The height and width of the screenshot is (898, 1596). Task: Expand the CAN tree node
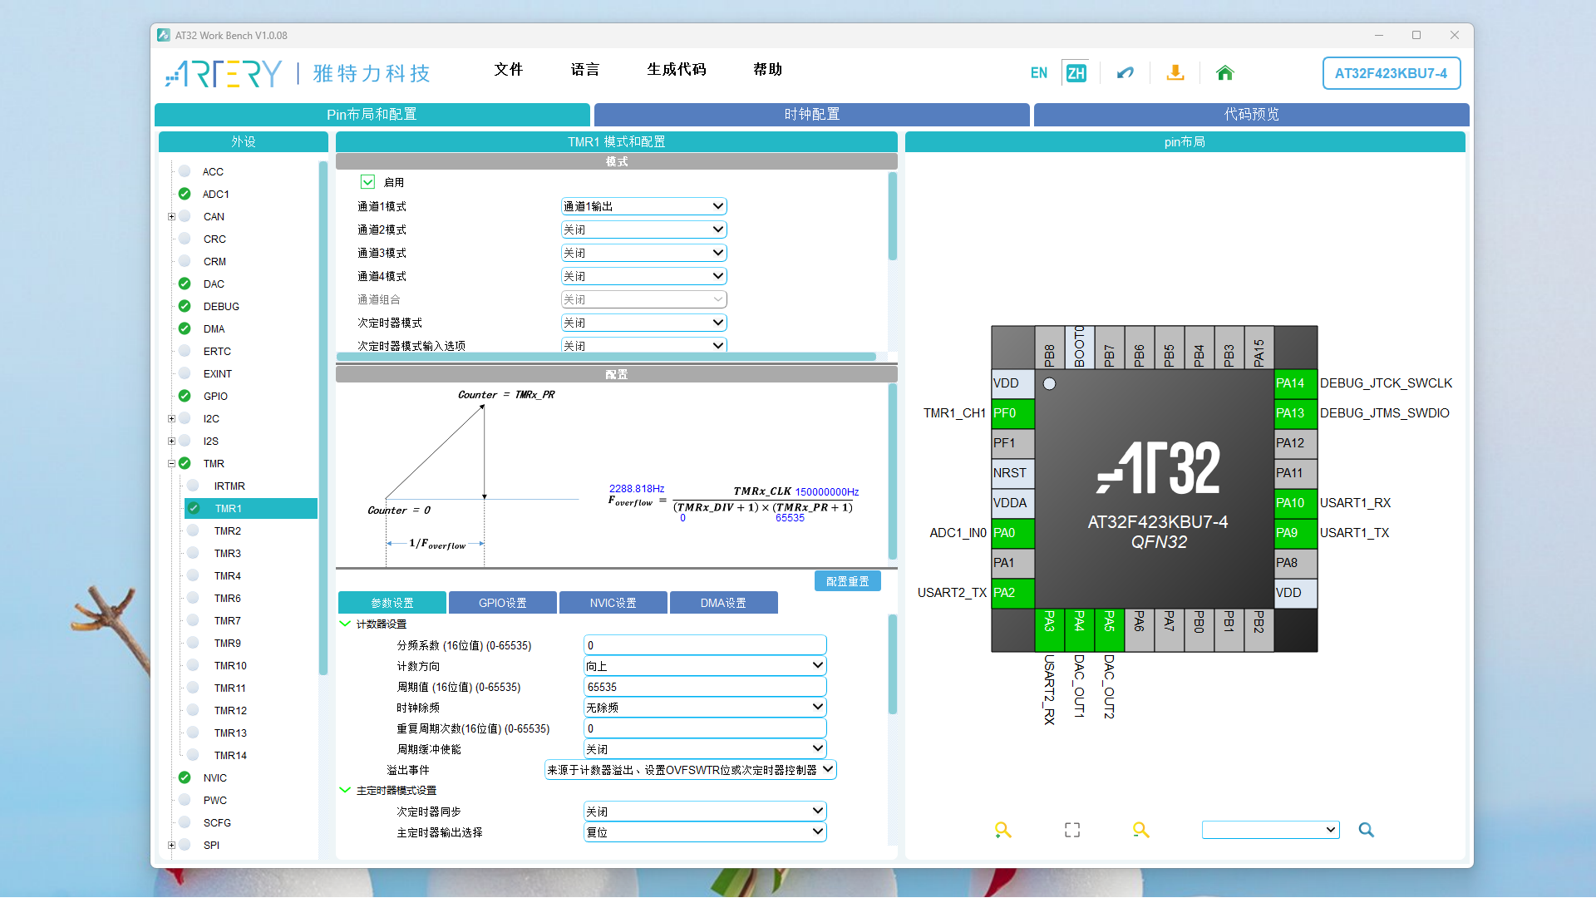(x=171, y=217)
